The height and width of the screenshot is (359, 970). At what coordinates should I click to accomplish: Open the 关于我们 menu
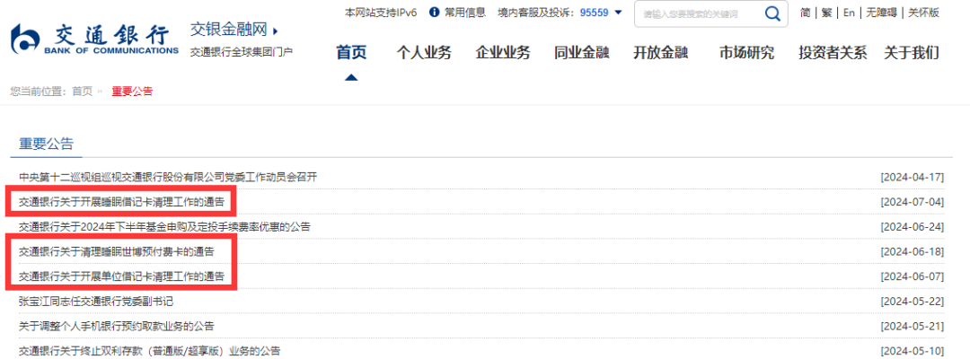coord(912,53)
